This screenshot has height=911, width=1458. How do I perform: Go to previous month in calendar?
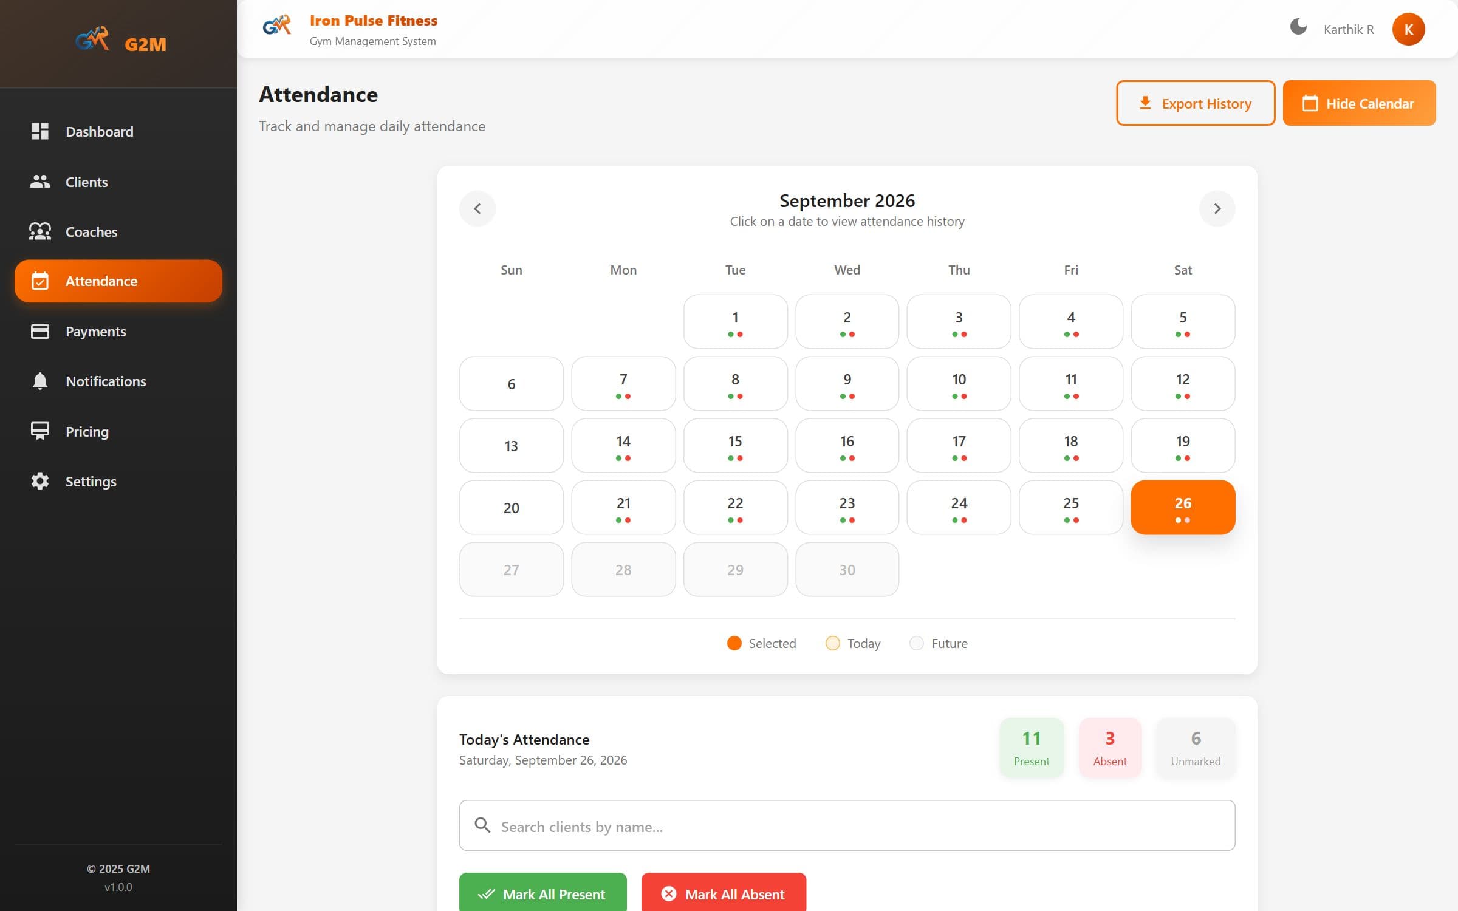(x=477, y=209)
